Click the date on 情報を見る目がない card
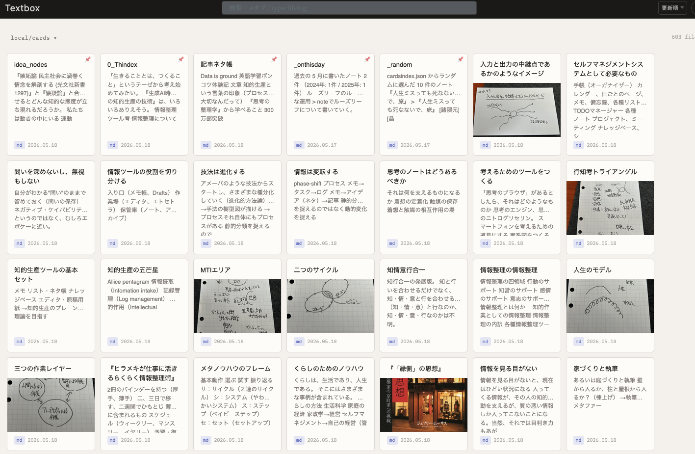The height and width of the screenshot is (454, 695). point(508,440)
